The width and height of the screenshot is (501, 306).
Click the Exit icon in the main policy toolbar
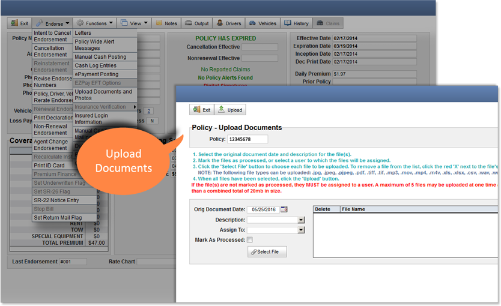click(x=19, y=23)
